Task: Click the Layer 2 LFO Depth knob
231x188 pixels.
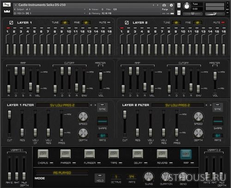Action: point(198,133)
